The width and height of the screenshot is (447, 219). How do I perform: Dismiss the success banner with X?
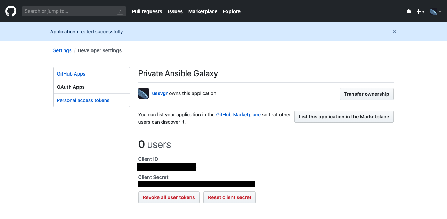coord(395,32)
